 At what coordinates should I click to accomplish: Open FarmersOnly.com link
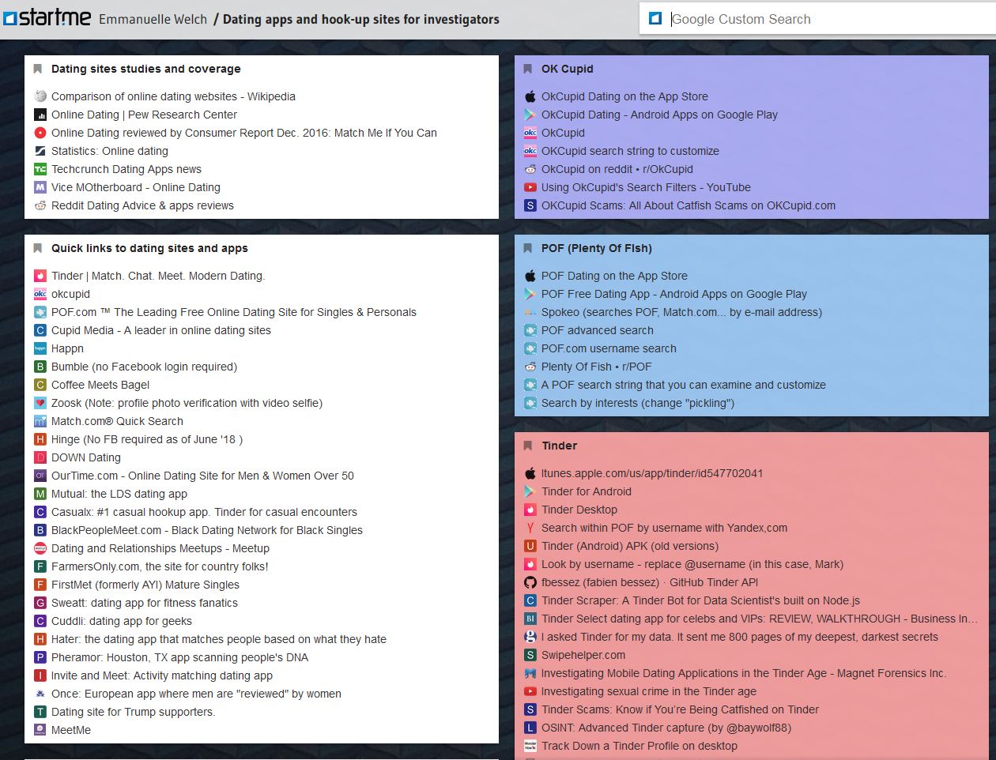tap(160, 566)
